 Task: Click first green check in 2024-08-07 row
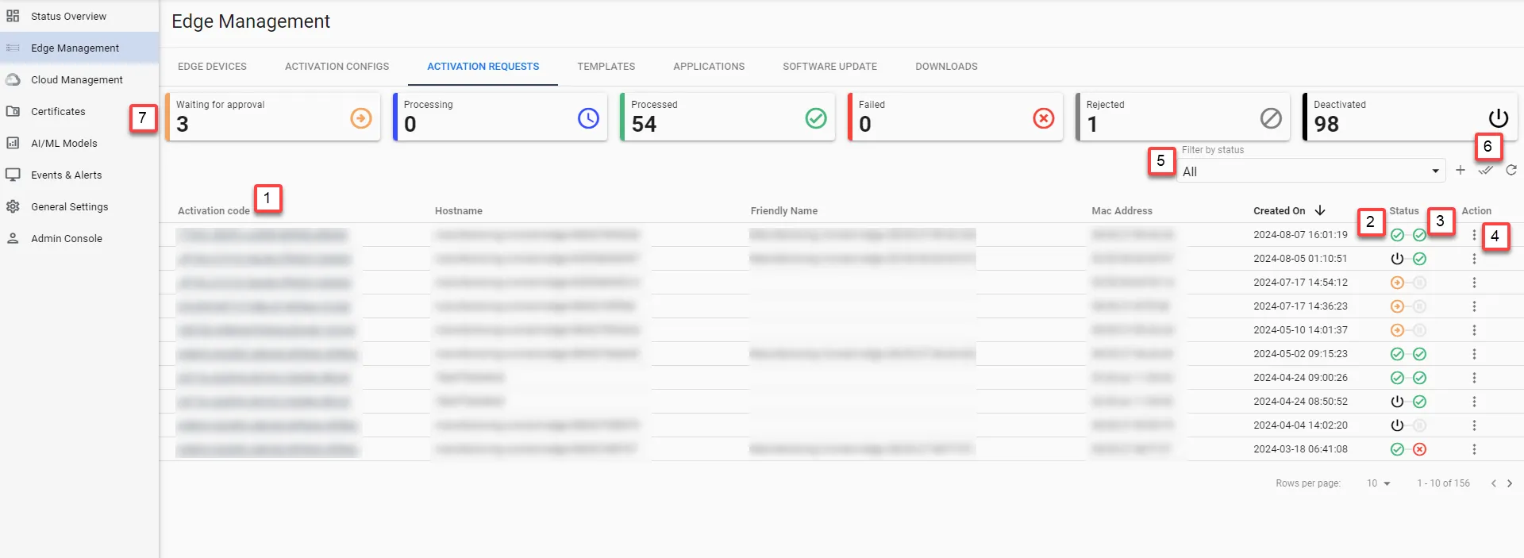pyautogui.click(x=1397, y=235)
